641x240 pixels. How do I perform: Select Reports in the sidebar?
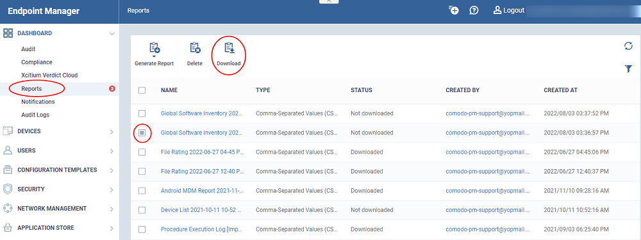coord(31,88)
